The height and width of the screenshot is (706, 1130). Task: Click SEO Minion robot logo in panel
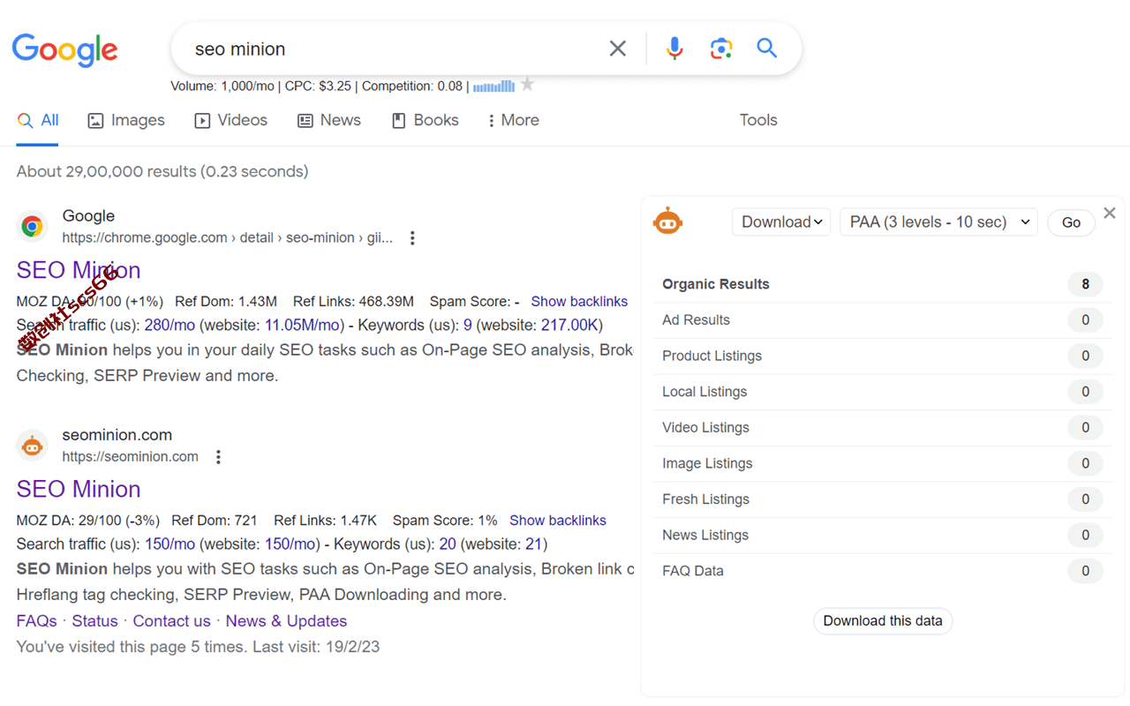(x=667, y=222)
